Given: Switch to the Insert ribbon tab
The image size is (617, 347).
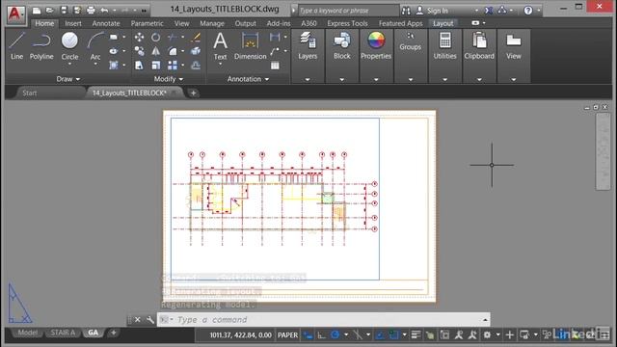Looking at the screenshot, I should [x=73, y=23].
